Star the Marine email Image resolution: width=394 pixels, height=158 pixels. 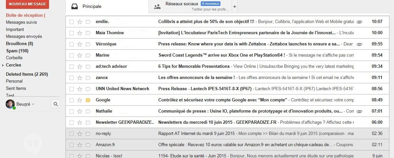pyautogui.click(x=80, y=55)
